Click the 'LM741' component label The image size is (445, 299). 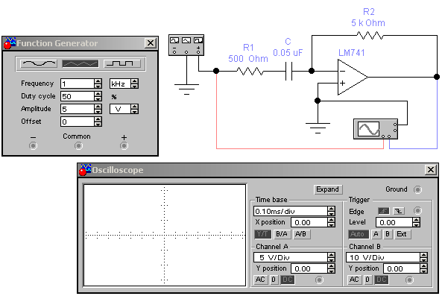(351, 53)
